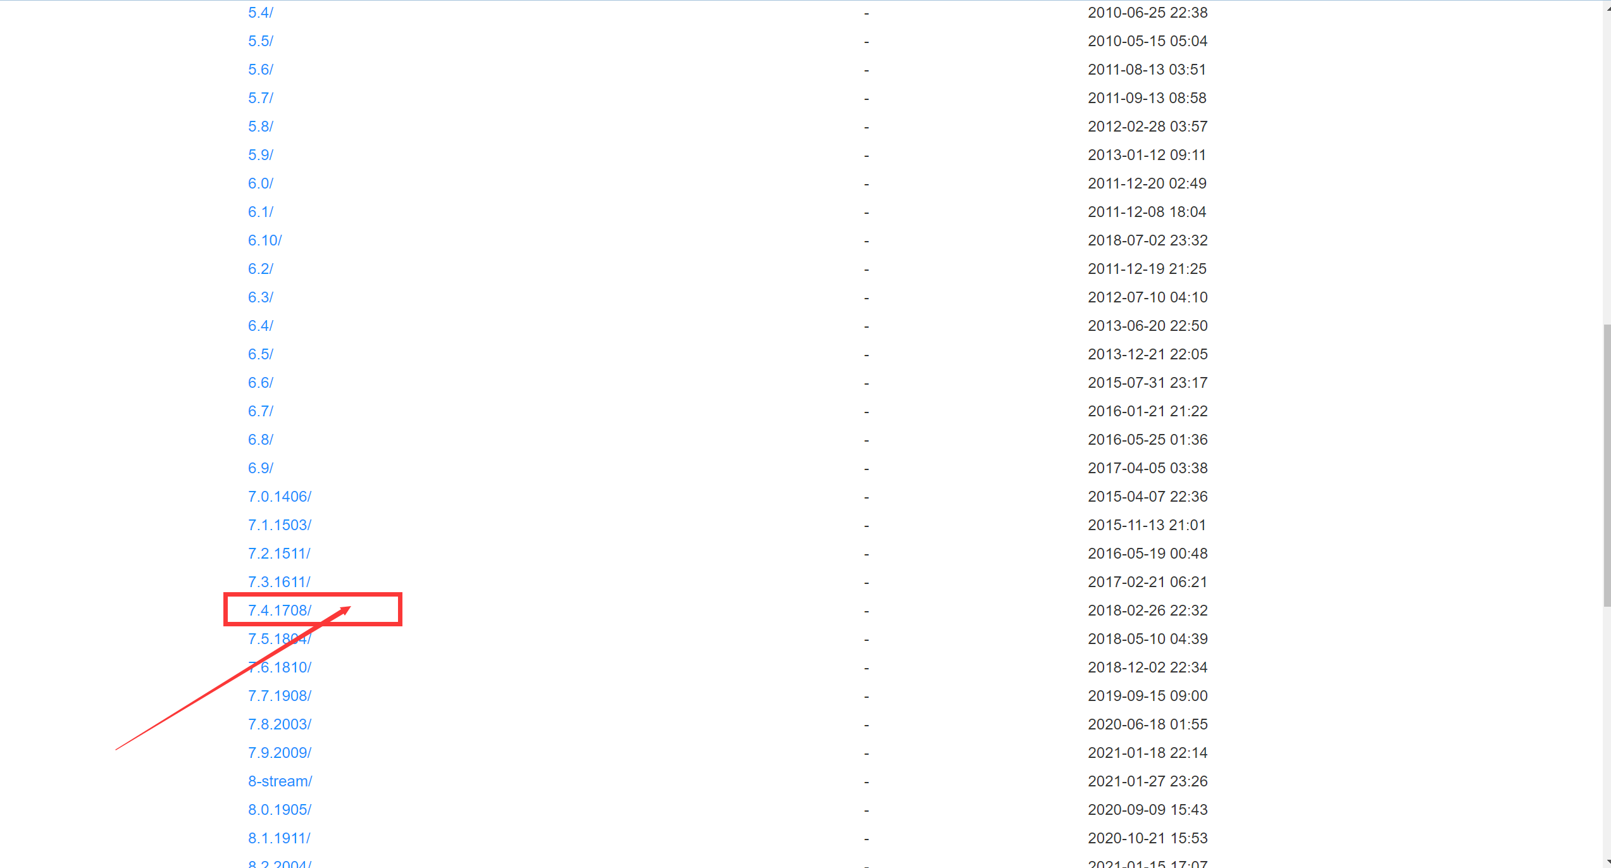Open the 8.0.1905/ directory link
Screen dimensions: 1611x868
(x=279, y=810)
